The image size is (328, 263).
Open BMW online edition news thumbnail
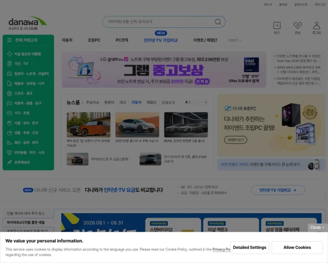(186, 125)
